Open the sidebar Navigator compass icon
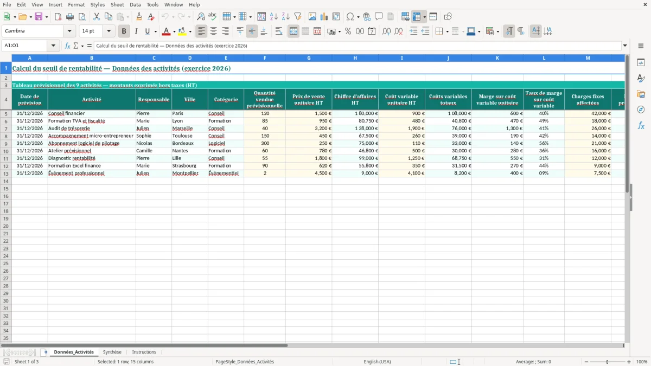This screenshot has width=651, height=366. point(641,110)
